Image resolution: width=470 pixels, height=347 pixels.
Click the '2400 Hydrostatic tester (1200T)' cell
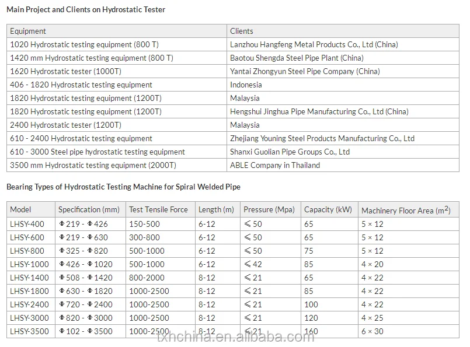66,125
